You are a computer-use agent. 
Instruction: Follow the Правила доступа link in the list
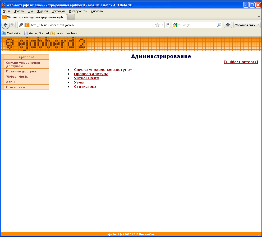[91, 74]
